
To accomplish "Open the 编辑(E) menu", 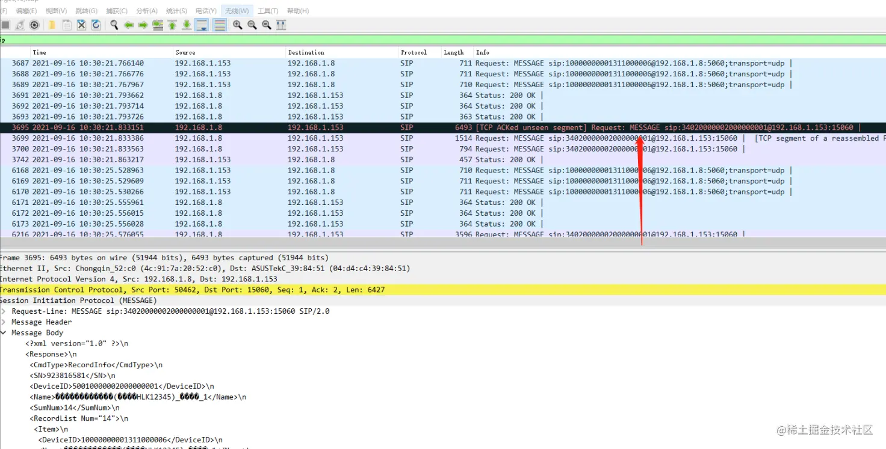I will [x=26, y=11].
